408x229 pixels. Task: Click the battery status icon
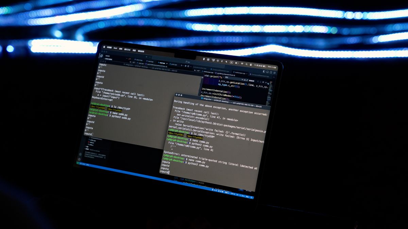coord(237,62)
